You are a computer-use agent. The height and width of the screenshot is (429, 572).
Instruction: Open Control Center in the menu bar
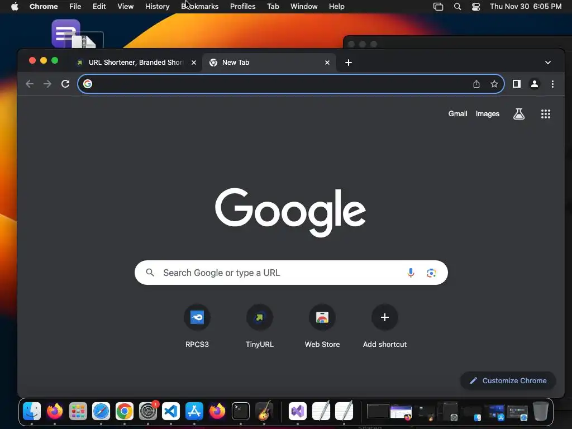[x=476, y=6]
